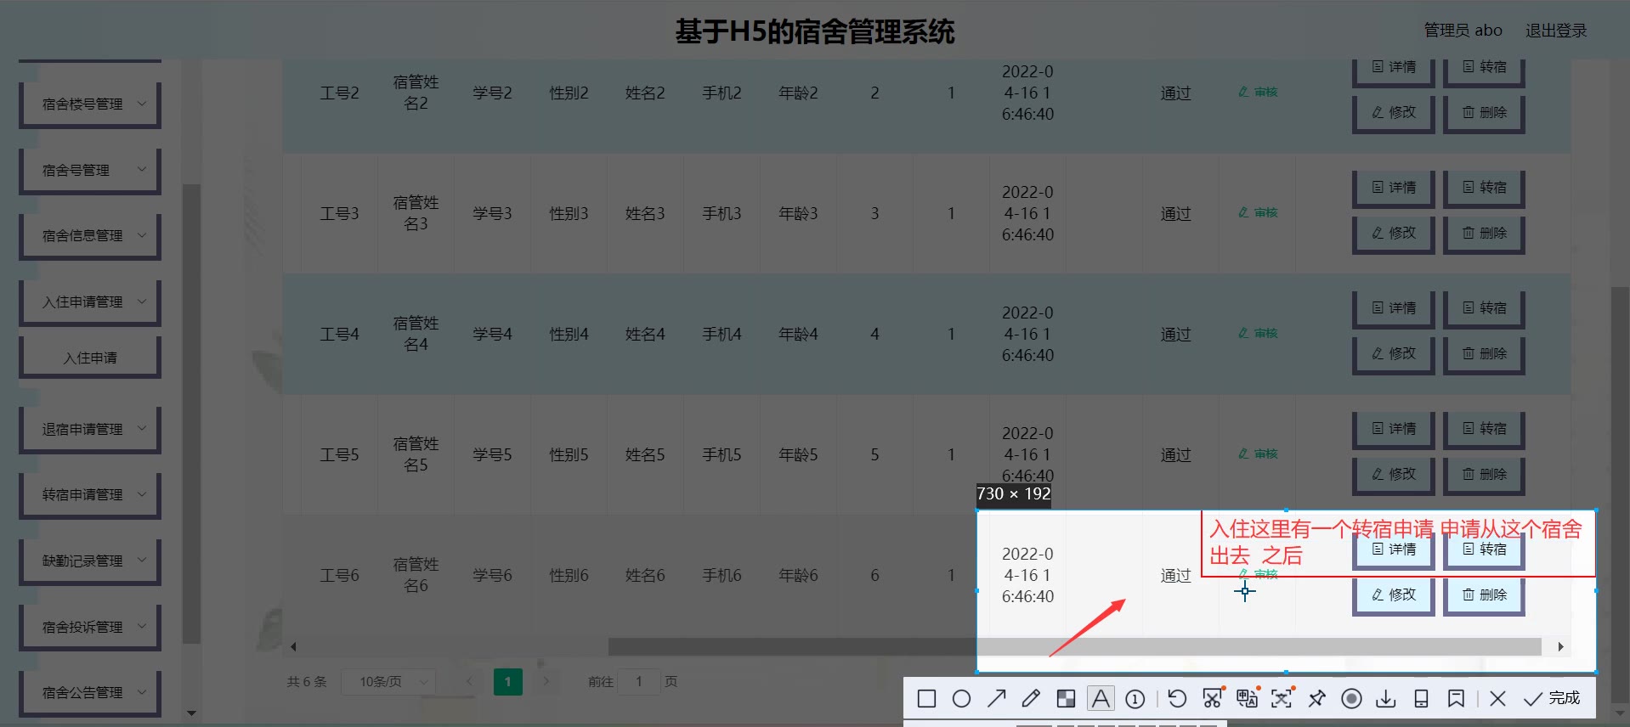Expand 退宿申请管理 chevron in sidebar
1630x727 pixels.
(x=142, y=429)
